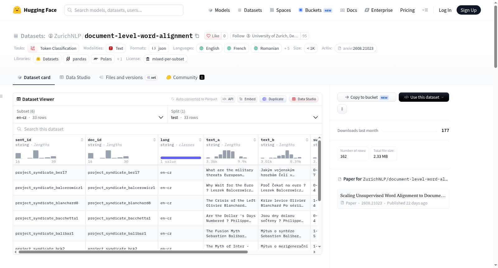Viewport: 498px width, 268px height.
Task: Filter by the Romanian language tag
Action: [x=266, y=48]
